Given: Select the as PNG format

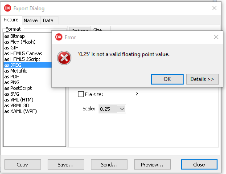Looking at the screenshot, I should pyautogui.click(x=12, y=82).
